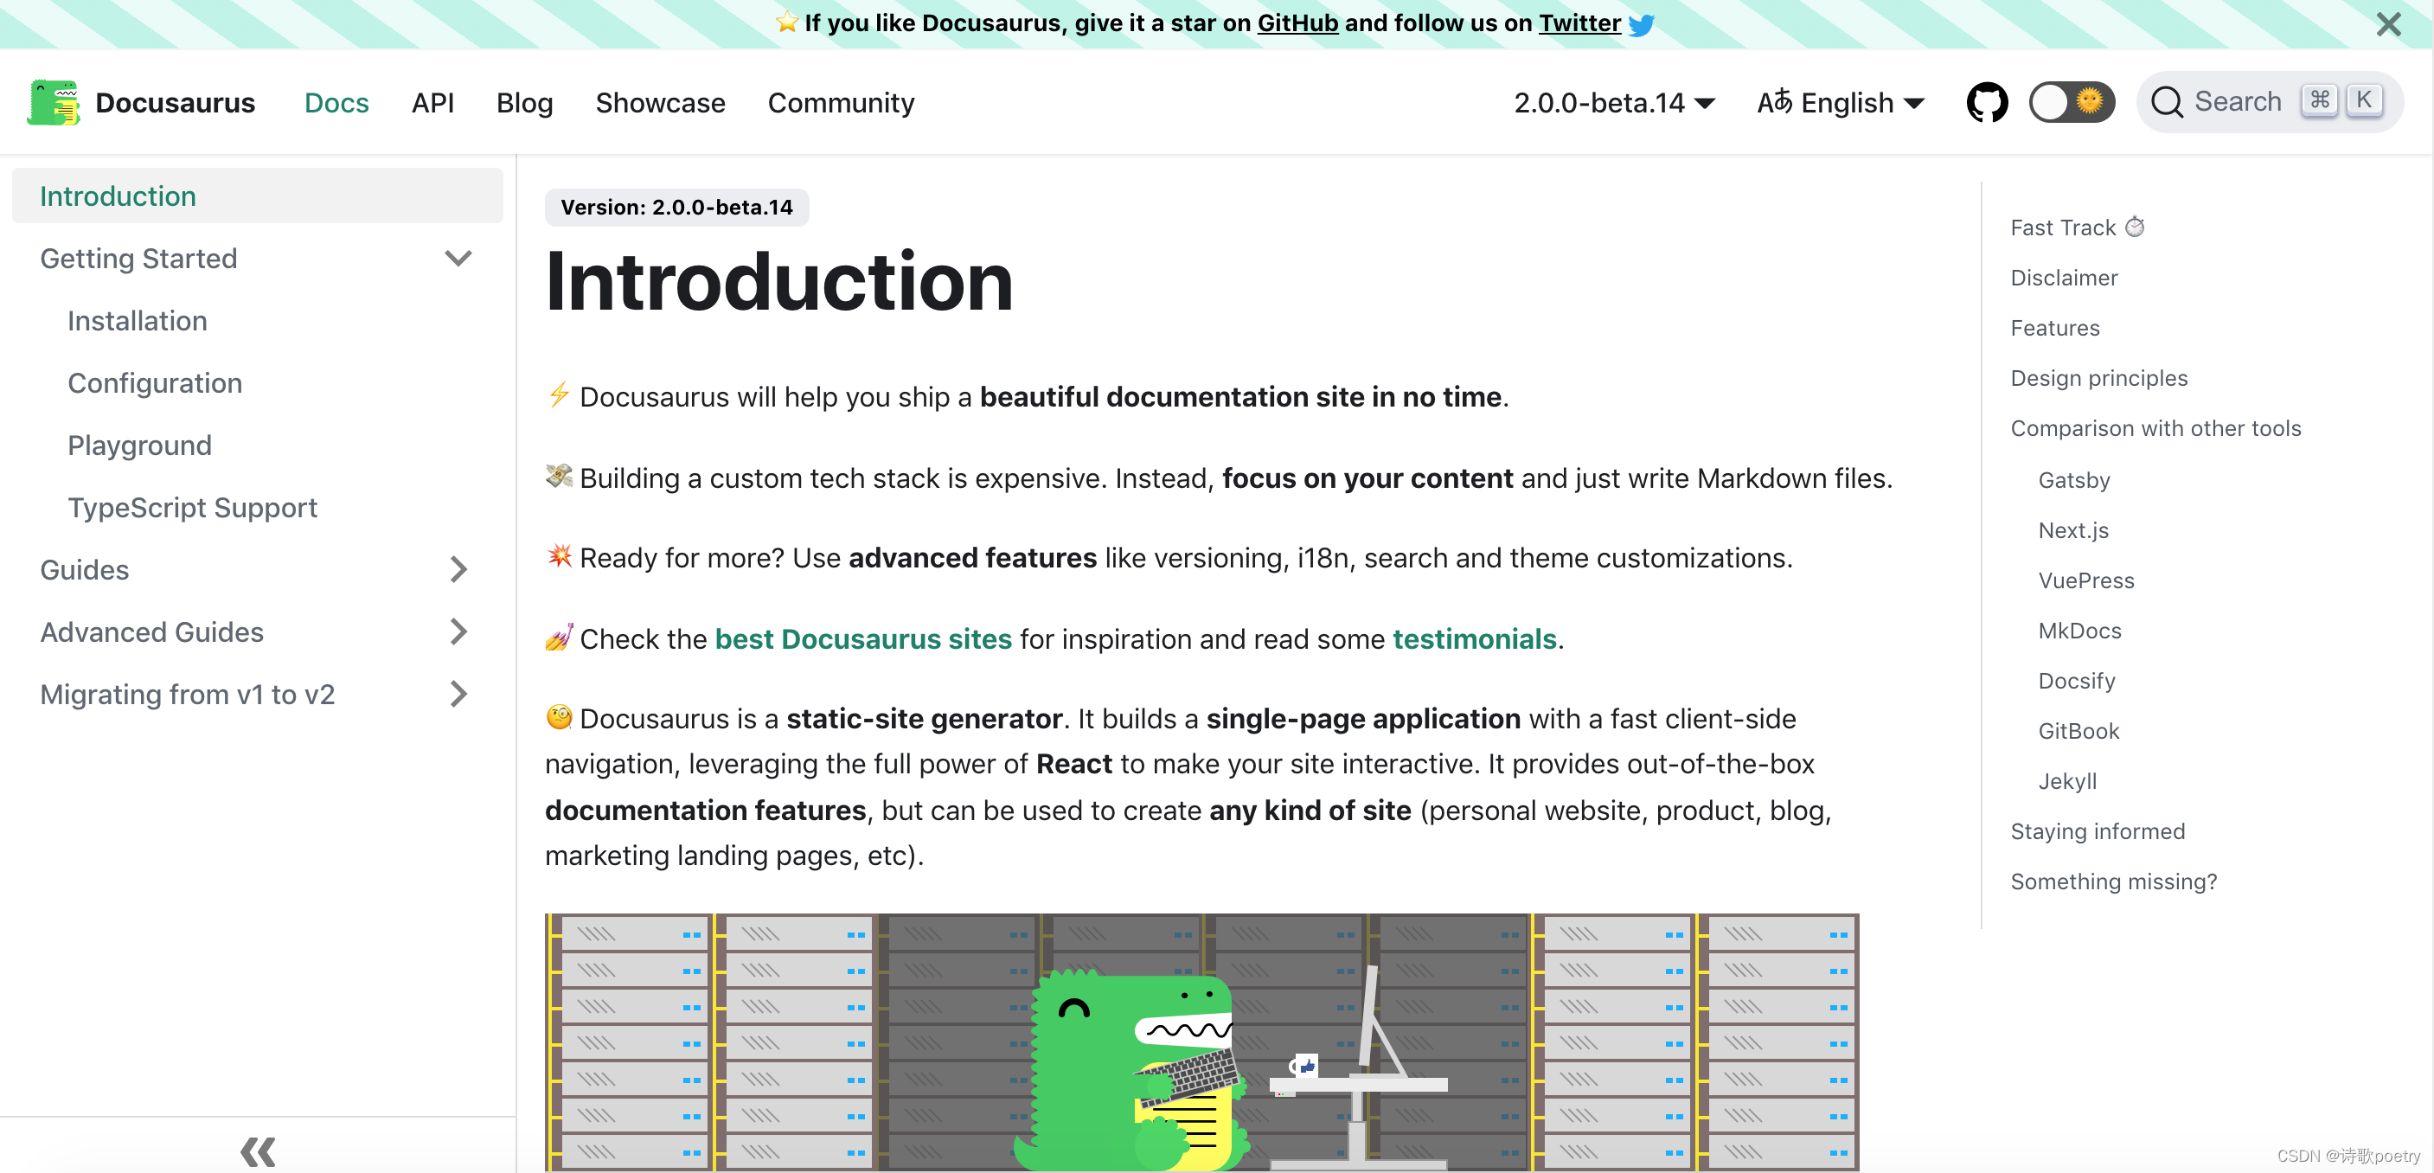Collapse the Getting Started section chevron

pos(458,258)
